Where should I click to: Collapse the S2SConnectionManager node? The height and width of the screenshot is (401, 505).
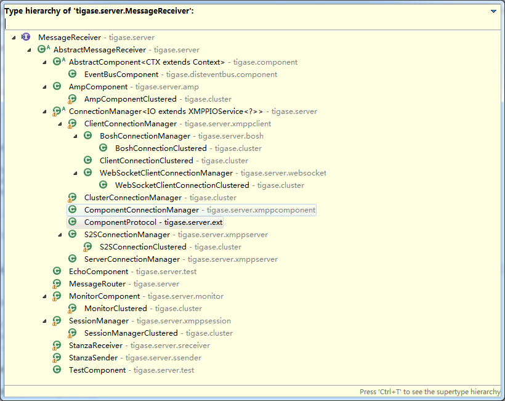pos(60,235)
